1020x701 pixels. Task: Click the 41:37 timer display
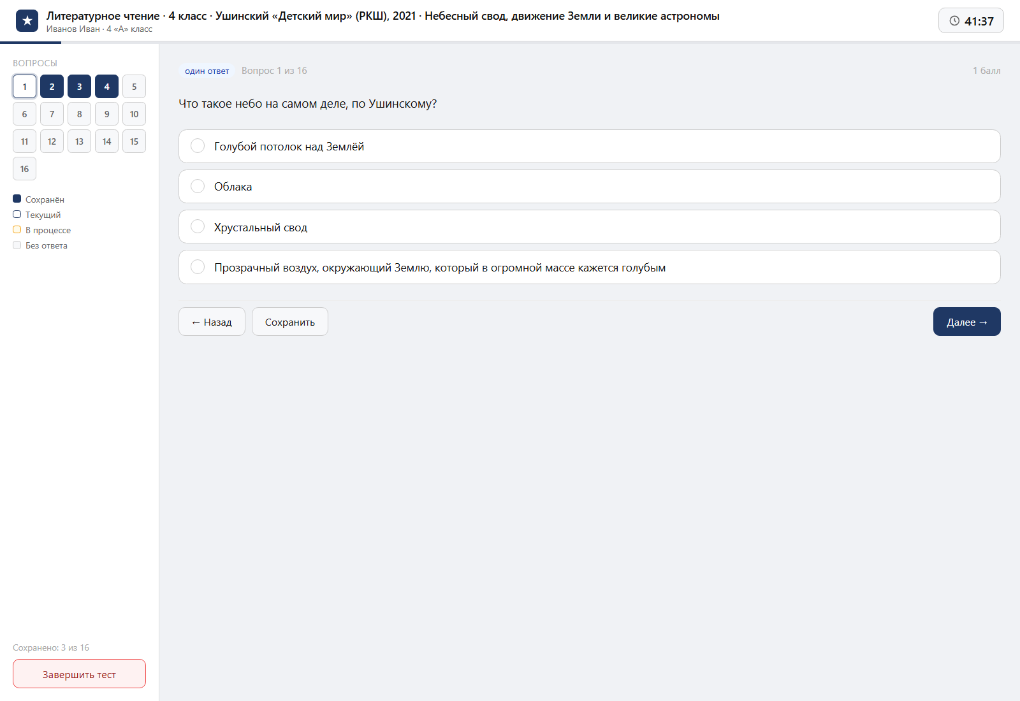click(971, 21)
